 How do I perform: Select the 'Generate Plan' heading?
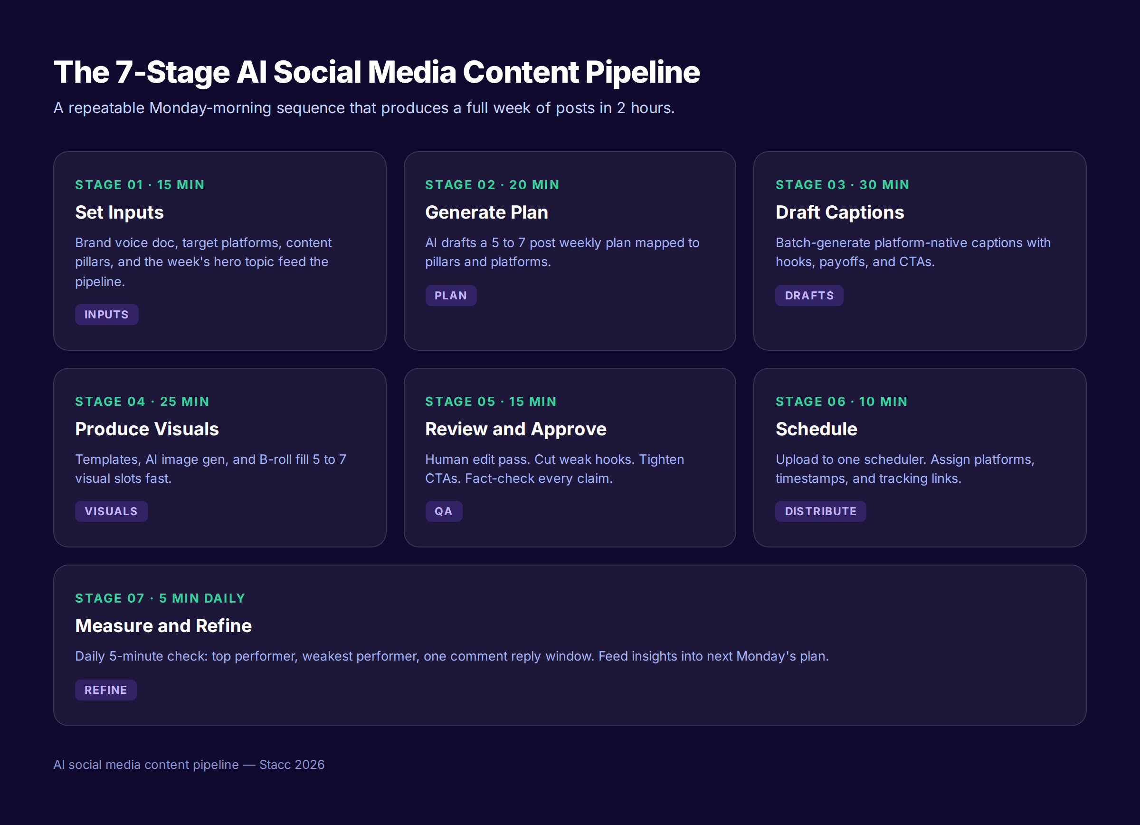point(486,212)
